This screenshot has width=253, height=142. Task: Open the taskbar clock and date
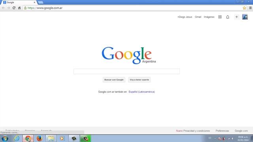pos(243,138)
